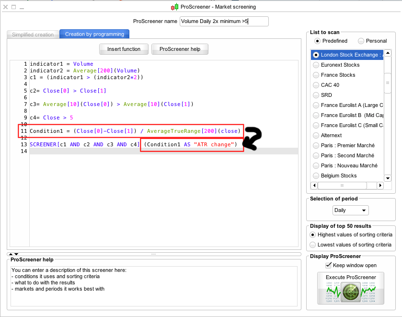Open the Daily period dropdown
The height and width of the screenshot is (317, 402).
pyautogui.click(x=350, y=210)
